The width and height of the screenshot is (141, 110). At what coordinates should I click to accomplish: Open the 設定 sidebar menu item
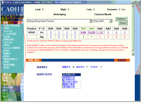[6, 97]
